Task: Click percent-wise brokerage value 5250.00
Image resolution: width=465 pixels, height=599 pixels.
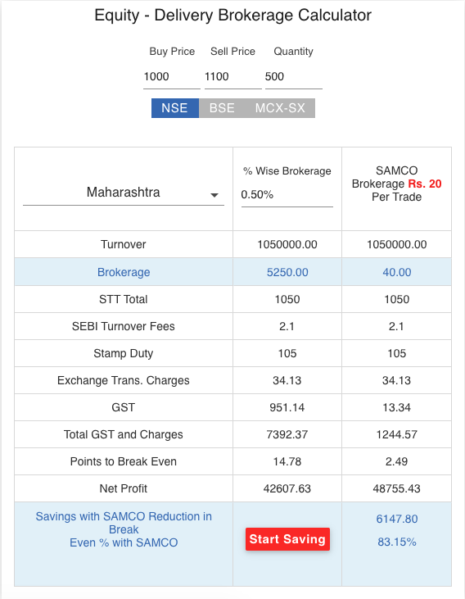Action: click(x=287, y=272)
